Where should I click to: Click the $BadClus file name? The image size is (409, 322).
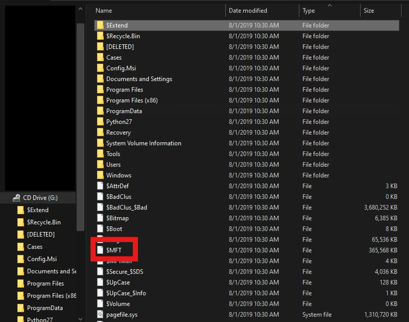pos(119,197)
